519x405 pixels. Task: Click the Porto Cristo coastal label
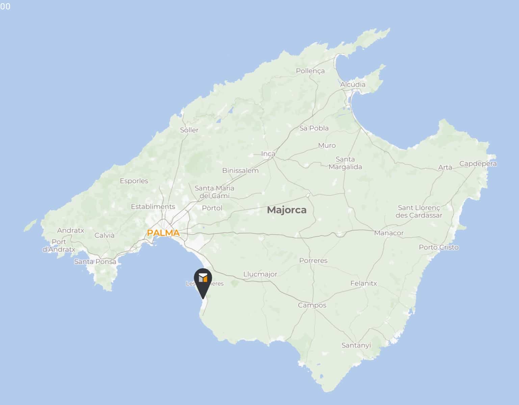point(439,247)
